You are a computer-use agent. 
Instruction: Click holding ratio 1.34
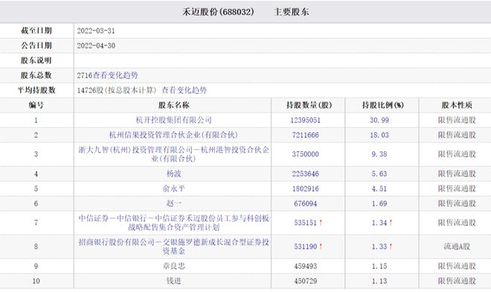[379, 223]
